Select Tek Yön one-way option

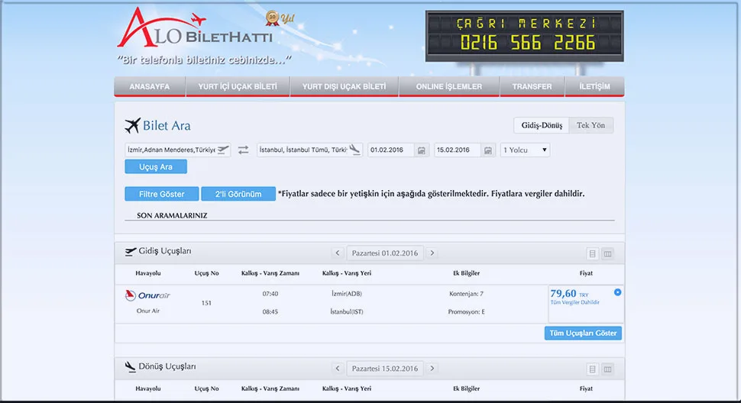pyautogui.click(x=591, y=125)
